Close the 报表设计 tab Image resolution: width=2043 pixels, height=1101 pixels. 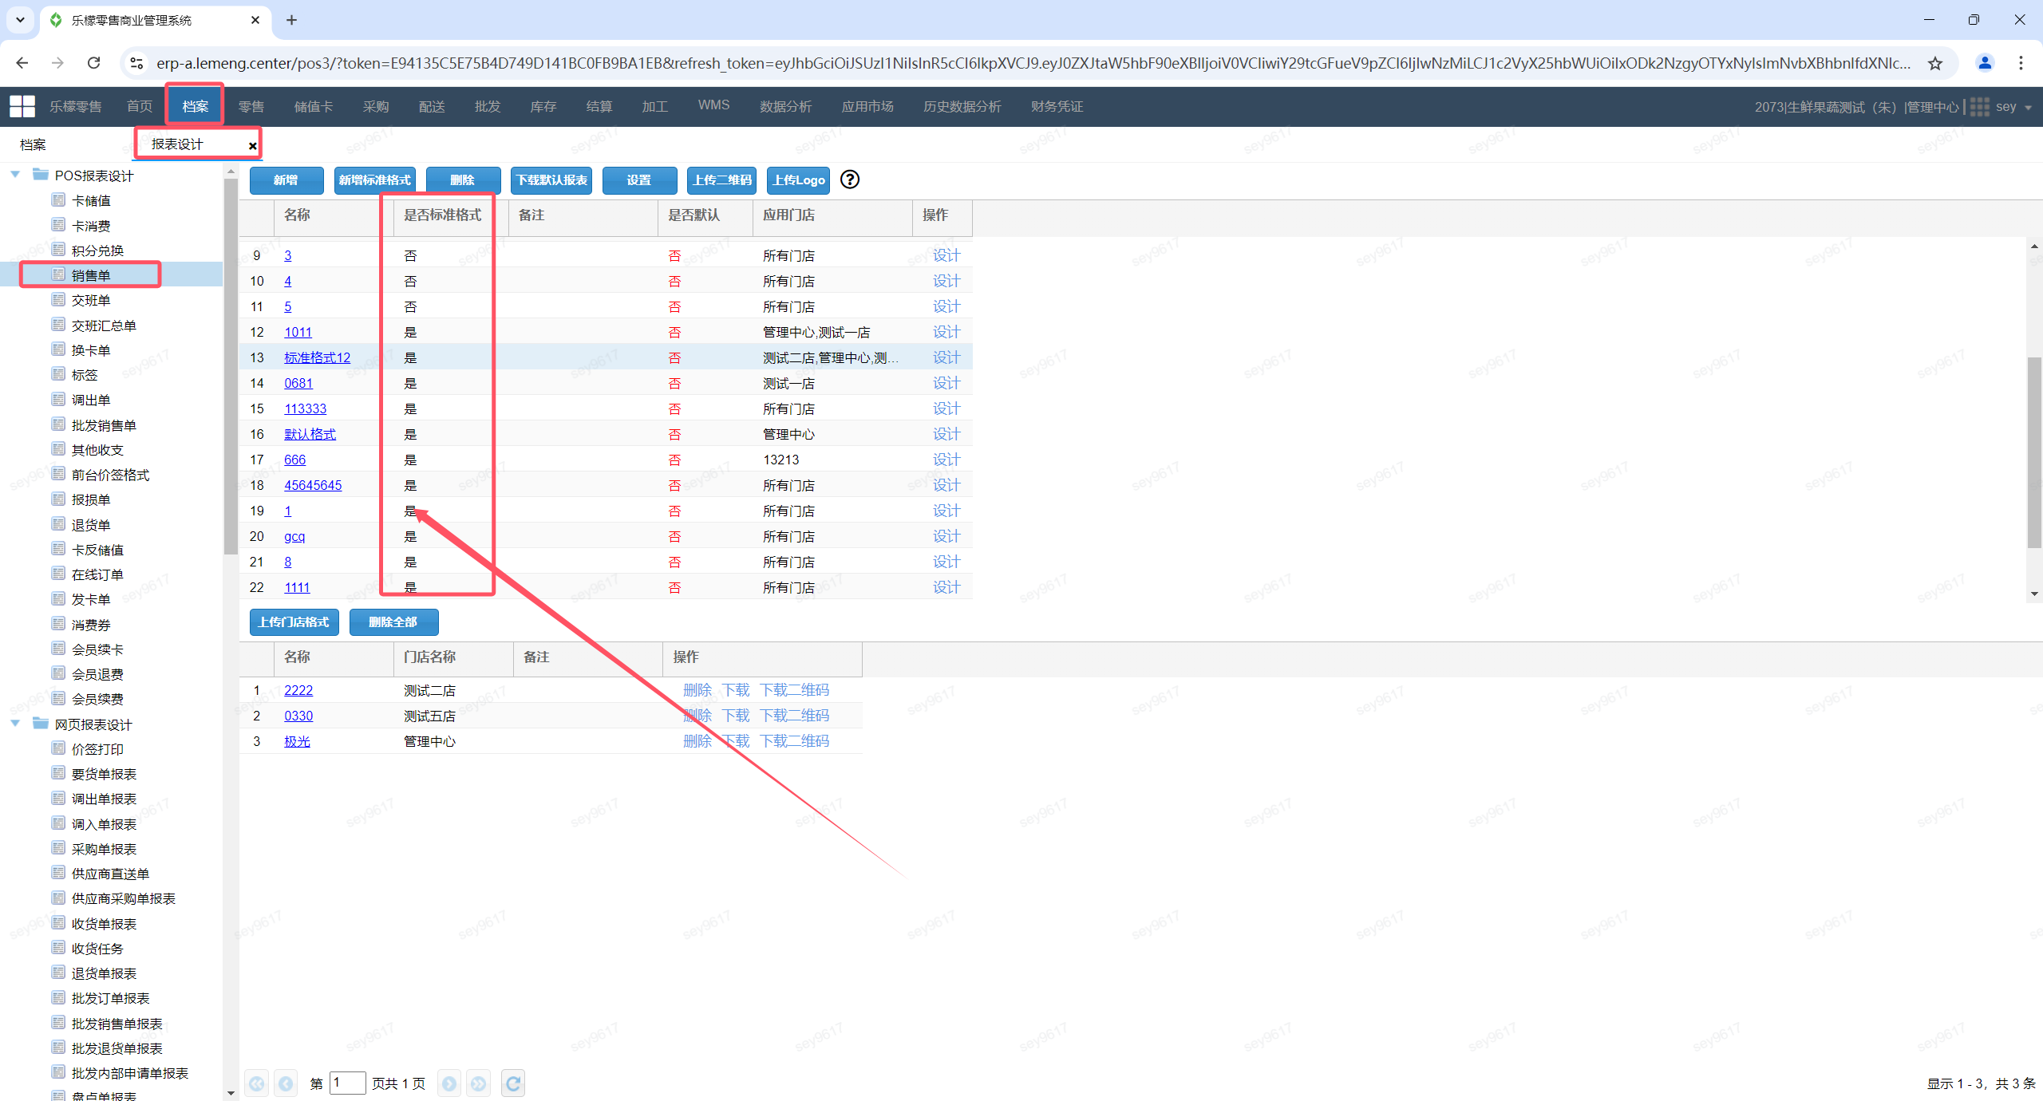pos(253,145)
